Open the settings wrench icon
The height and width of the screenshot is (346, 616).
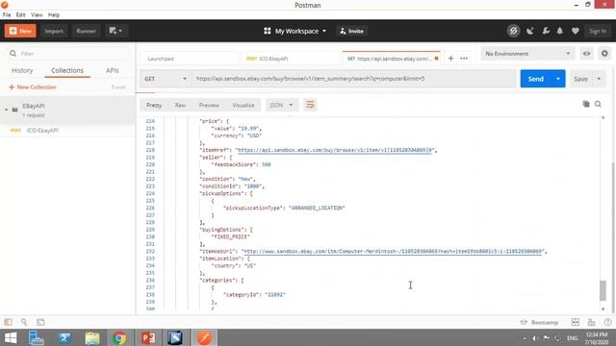(x=546, y=31)
